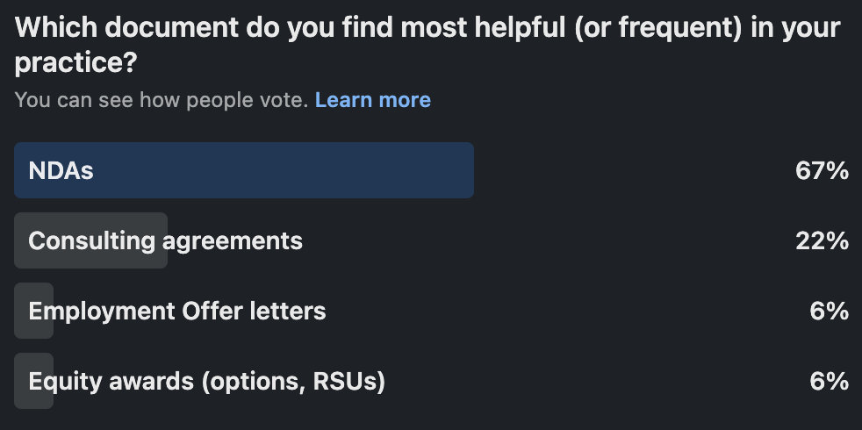Click the 6% result for Employment Offer letters

point(829,311)
